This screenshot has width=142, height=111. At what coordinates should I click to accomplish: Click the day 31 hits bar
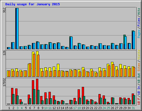click(133, 40)
